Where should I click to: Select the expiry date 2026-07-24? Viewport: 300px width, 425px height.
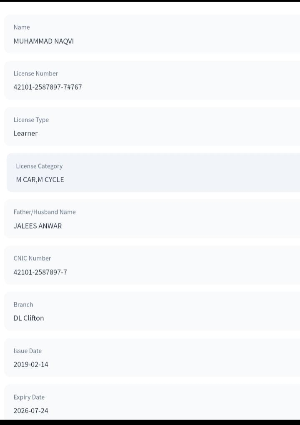click(31, 411)
